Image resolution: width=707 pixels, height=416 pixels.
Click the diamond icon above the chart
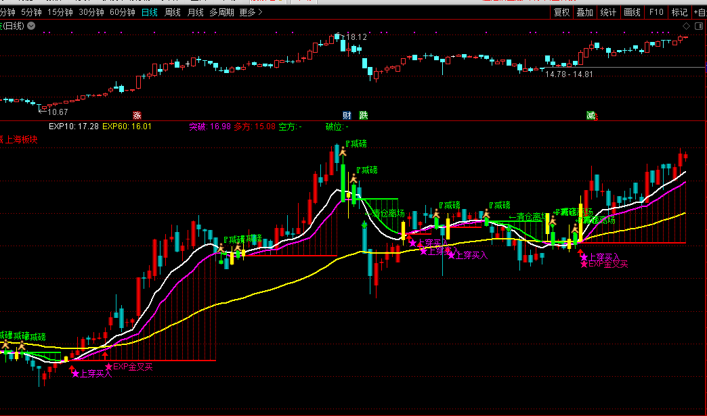coord(687,26)
